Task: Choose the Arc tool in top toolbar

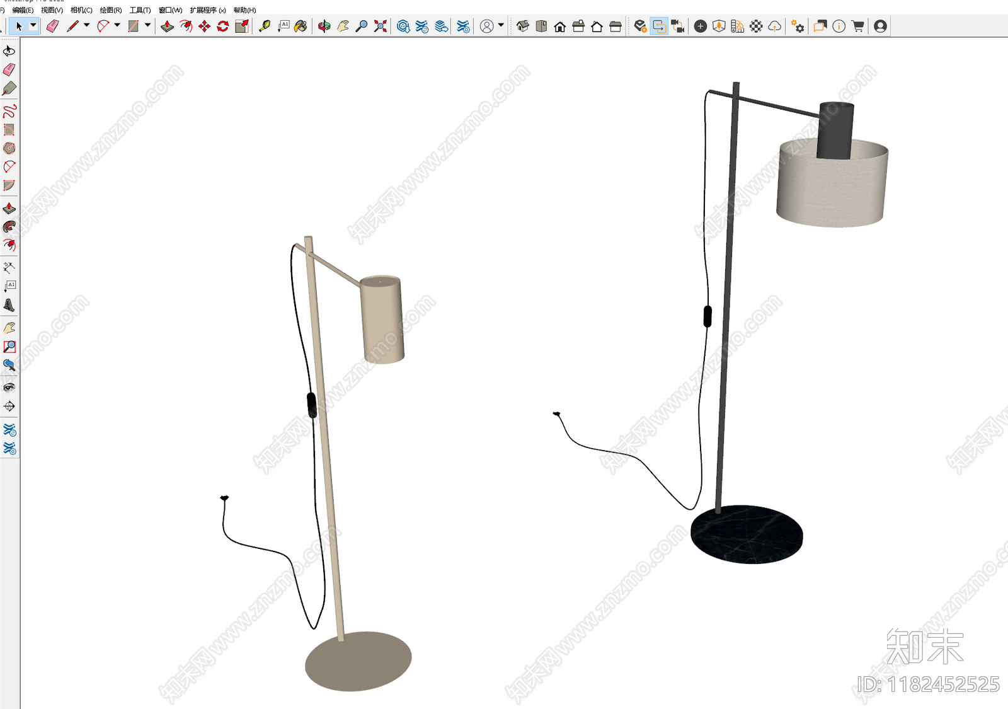Action: pos(103,26)
